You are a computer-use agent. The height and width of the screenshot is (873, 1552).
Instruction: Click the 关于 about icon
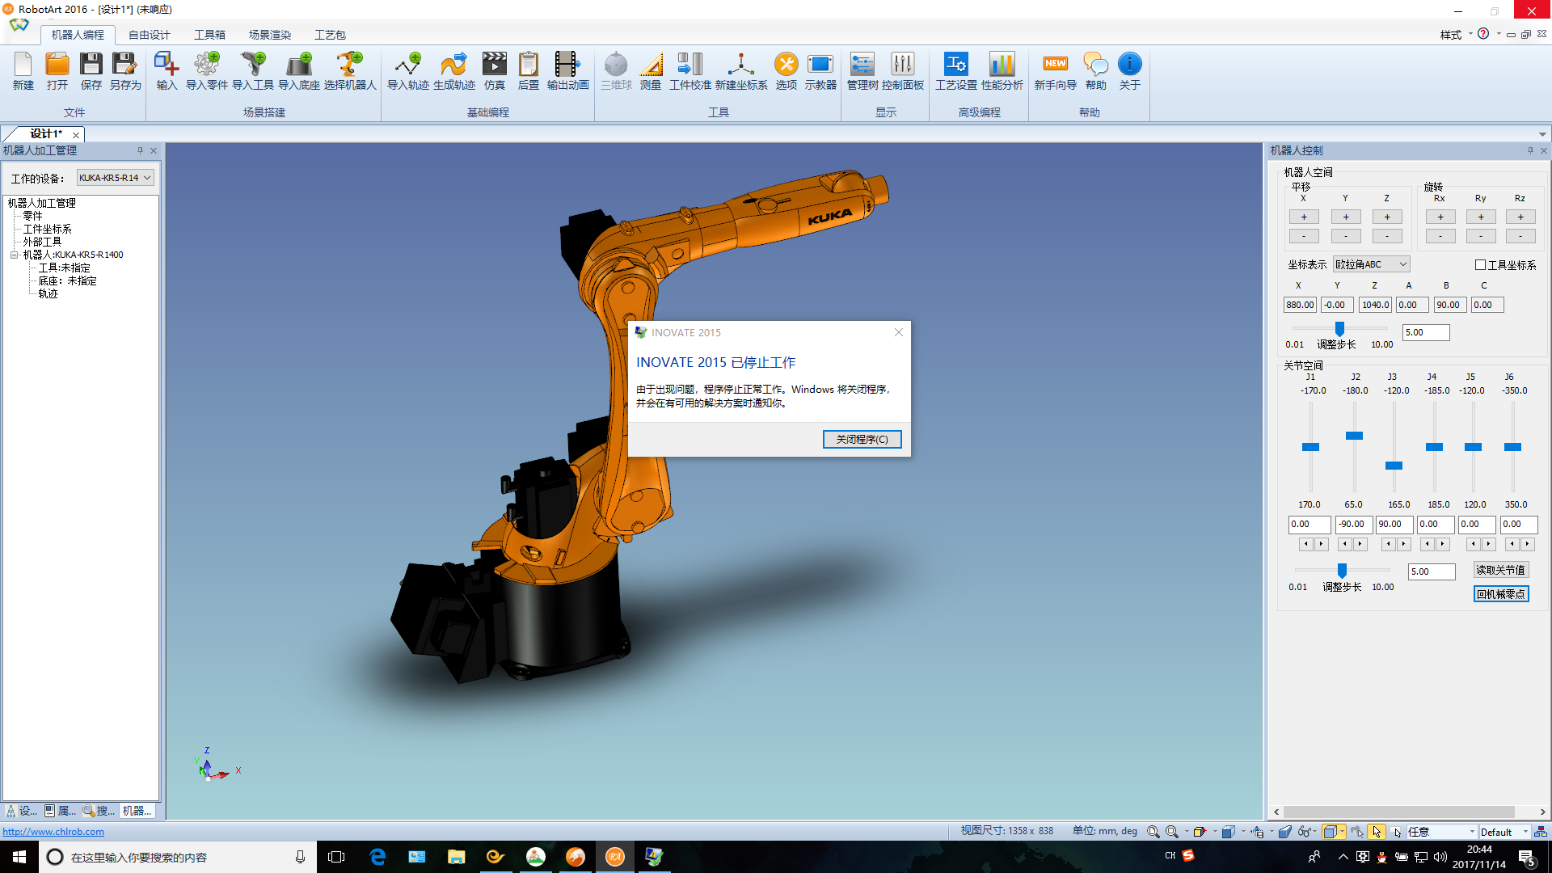1130,71
